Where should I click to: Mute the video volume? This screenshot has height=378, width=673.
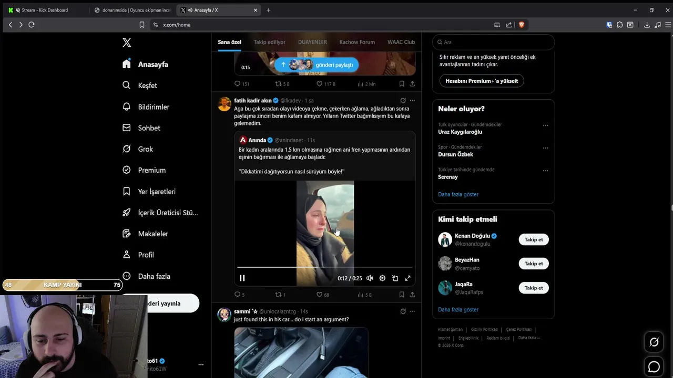click(370, 278)
